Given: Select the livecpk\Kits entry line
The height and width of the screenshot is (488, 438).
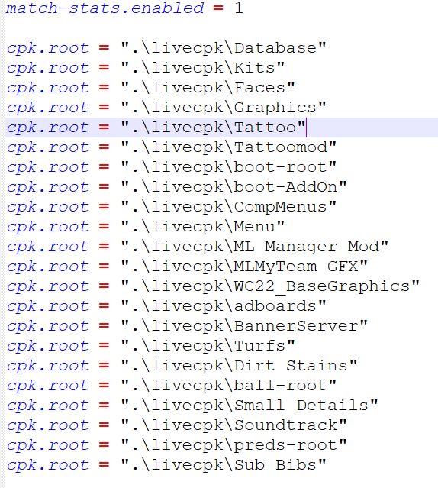Looking at the screenshot, I should pos(146,68).
